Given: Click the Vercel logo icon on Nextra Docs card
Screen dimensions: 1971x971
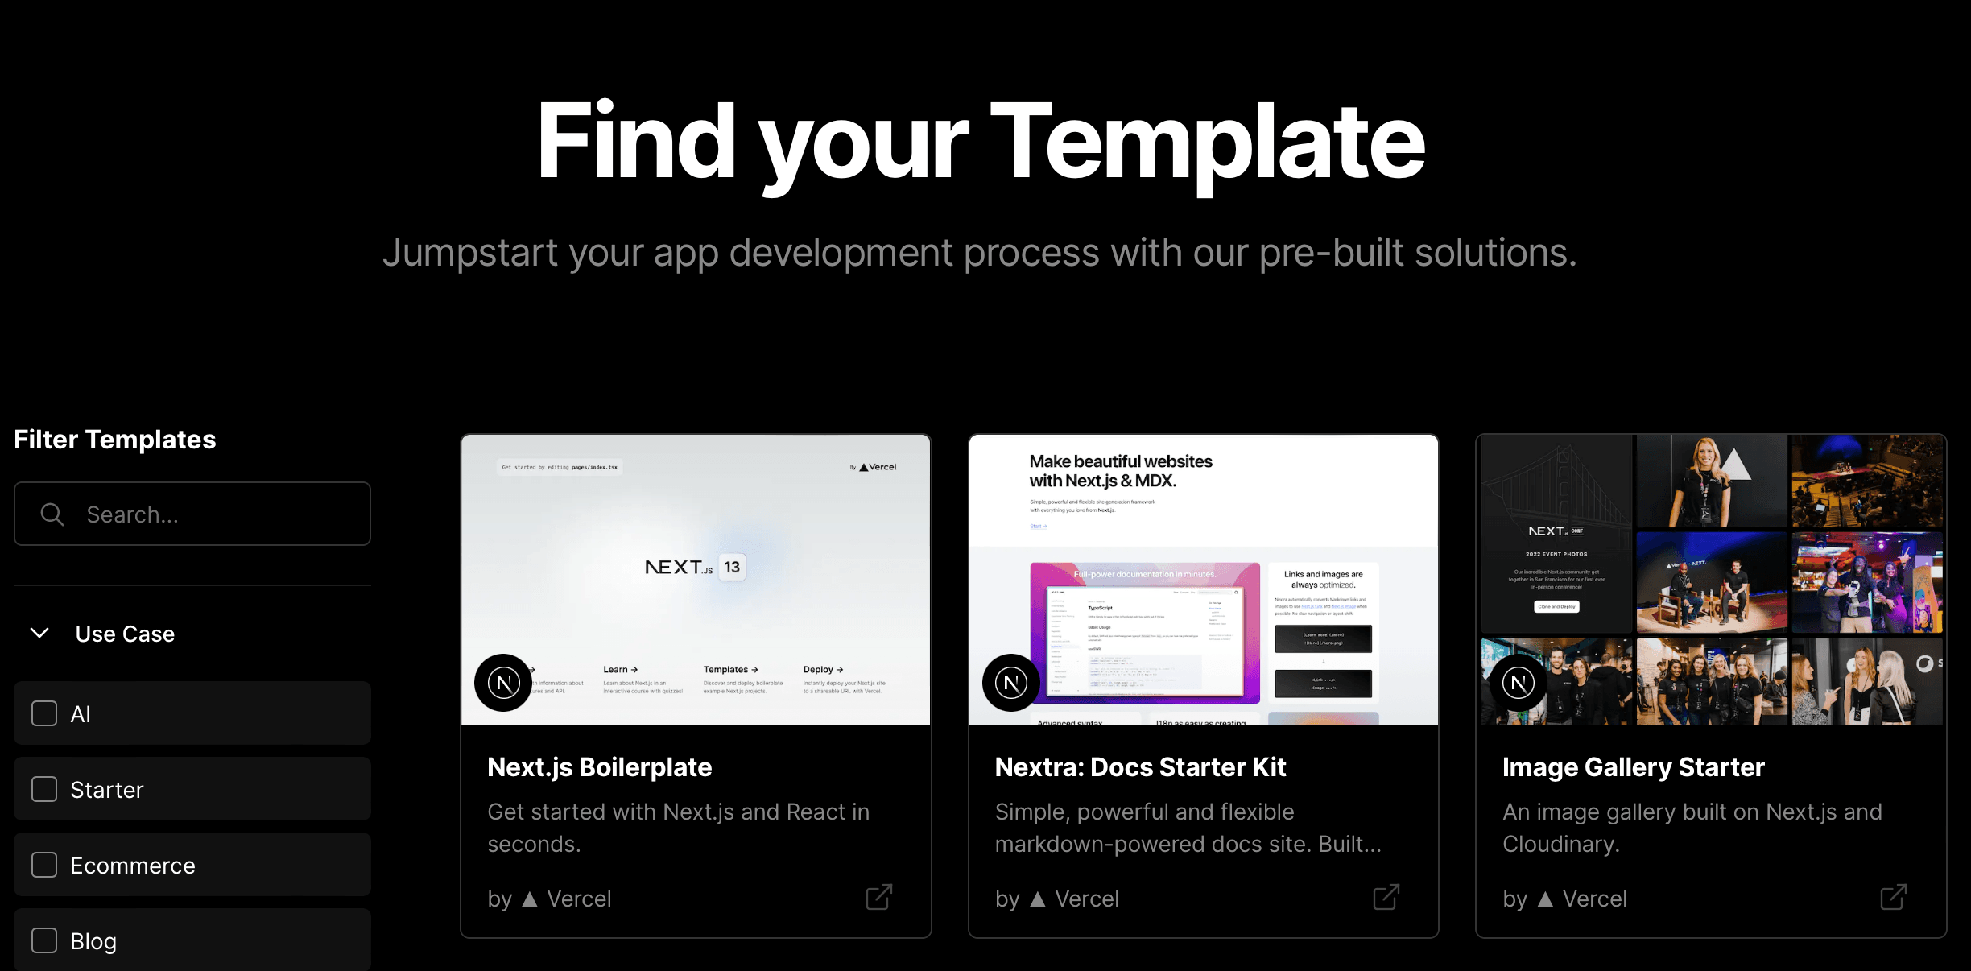Looking at the screenshot, I should point(1042,898).
